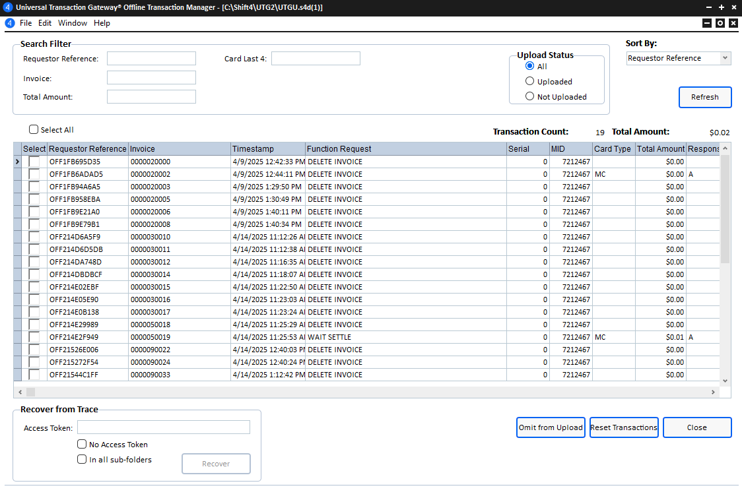Click the scroll down arrow of the table

point(725,381)
